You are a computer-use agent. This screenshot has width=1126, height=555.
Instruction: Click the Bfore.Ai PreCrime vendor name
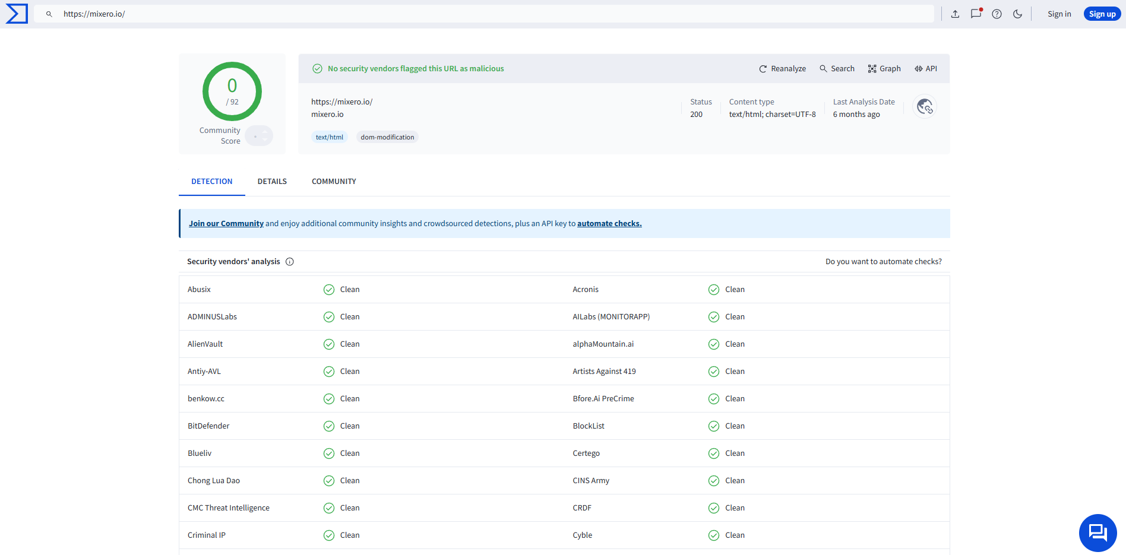pyautogui.click(x=603, y=399)
